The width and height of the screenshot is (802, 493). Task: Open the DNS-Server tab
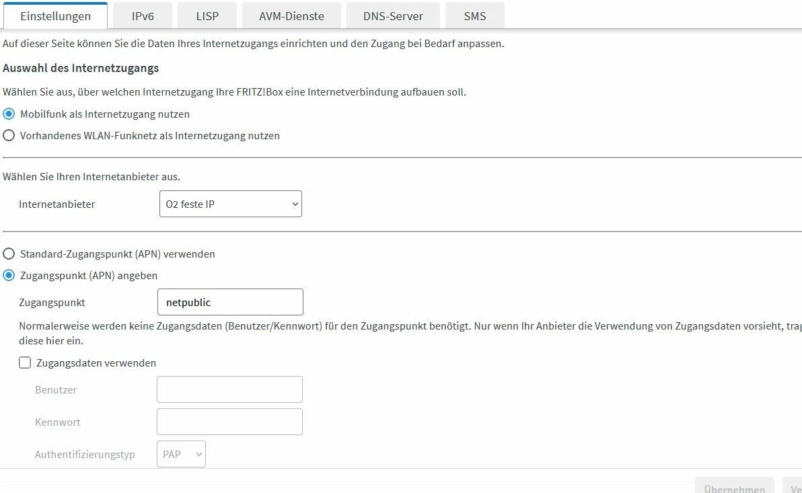(393, 16)
